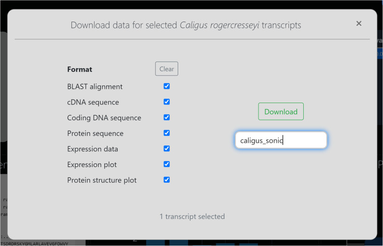Click the 'BLAST alignment' label text
Viewport: 383px width, 246px height.
coord(95,87)
